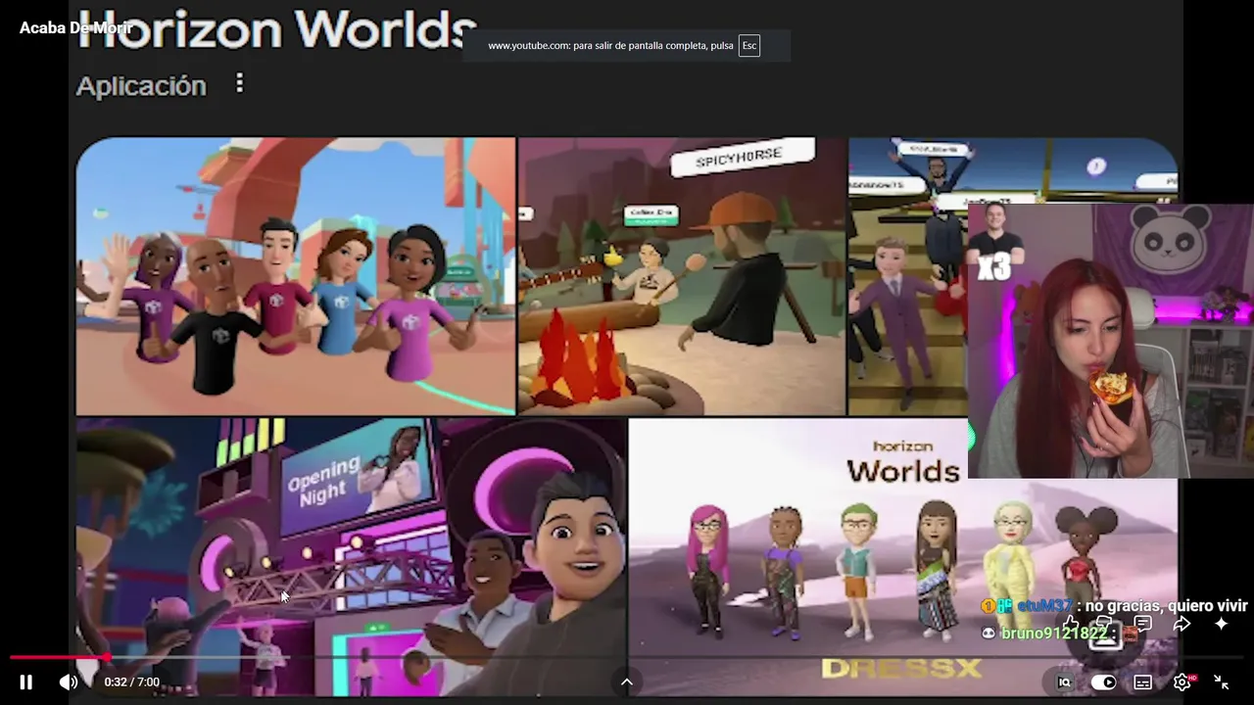
Task: Share the video with the arrow icon
Action: [x=1182, y=624]
